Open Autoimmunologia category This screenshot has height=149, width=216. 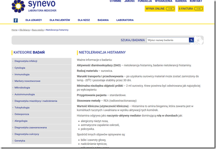click(41, 94)
